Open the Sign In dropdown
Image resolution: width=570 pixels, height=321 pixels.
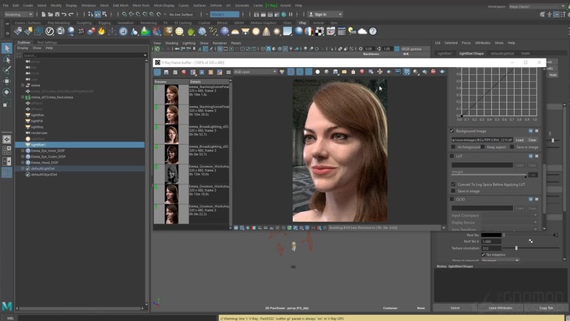pos(325,14)
